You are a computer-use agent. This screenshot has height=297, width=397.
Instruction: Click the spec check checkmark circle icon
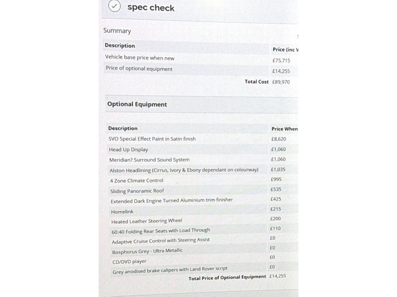[x=114, y=6]
